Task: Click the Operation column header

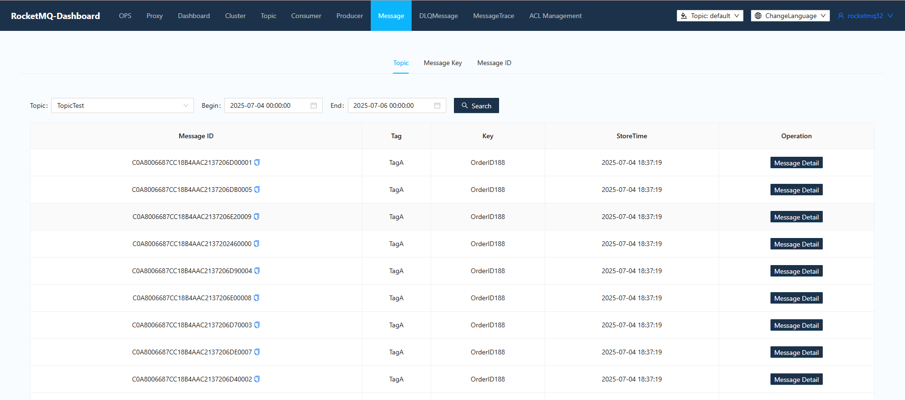Action: point(797,136)
